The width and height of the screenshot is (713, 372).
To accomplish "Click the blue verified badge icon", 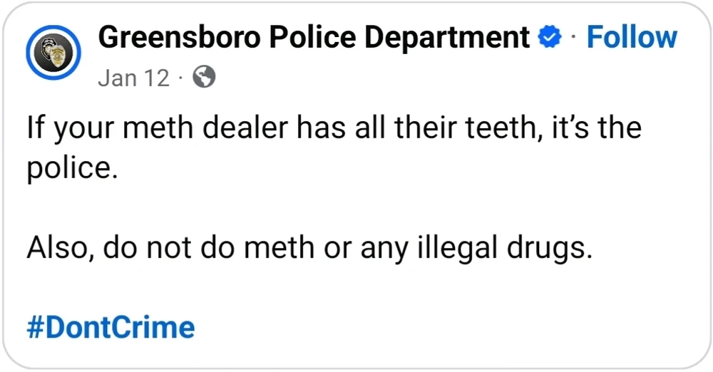I will (x=548, y=38).
